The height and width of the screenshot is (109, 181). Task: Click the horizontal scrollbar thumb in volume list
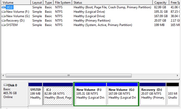(69, 76)
